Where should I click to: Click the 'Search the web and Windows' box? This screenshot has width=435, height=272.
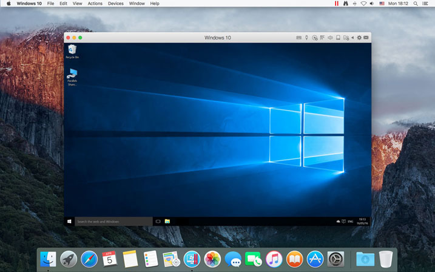coord(113,222)
